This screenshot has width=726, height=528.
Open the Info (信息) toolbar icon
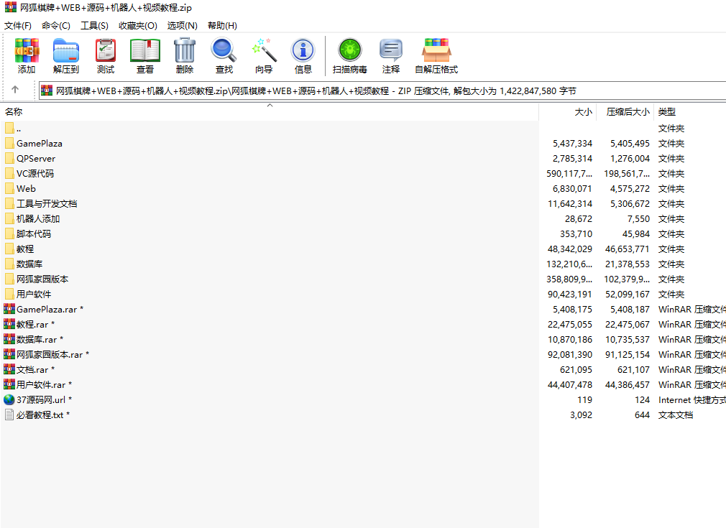pos(303,50)
